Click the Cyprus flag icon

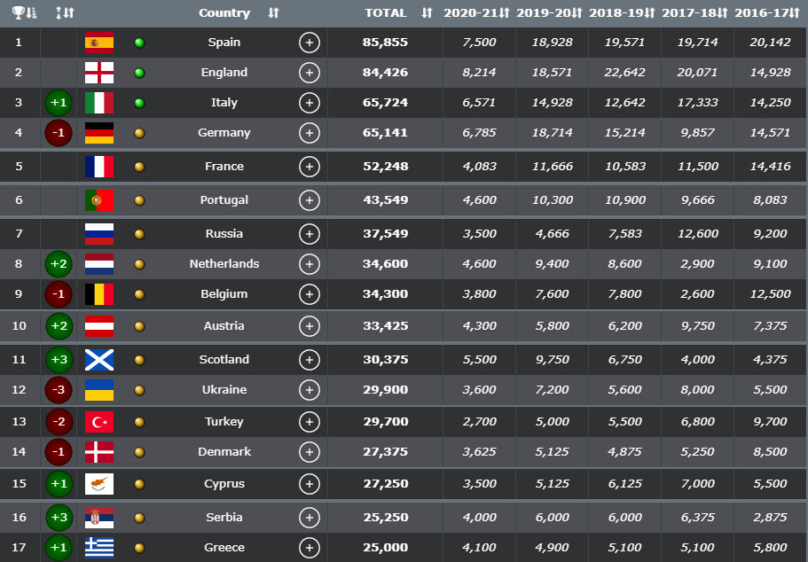[98, 484]
